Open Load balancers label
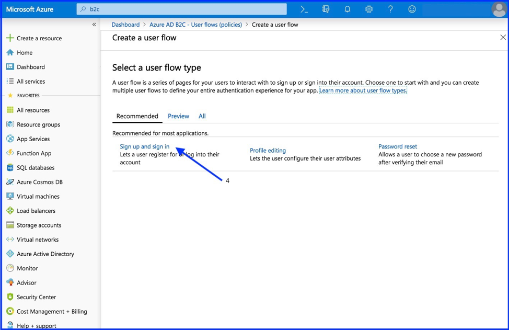The height and width of the screenshot is (330, 509). [x=36, y=211]
